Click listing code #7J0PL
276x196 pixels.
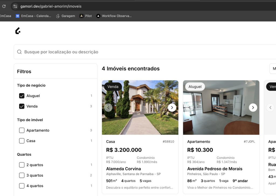(249, 142)
